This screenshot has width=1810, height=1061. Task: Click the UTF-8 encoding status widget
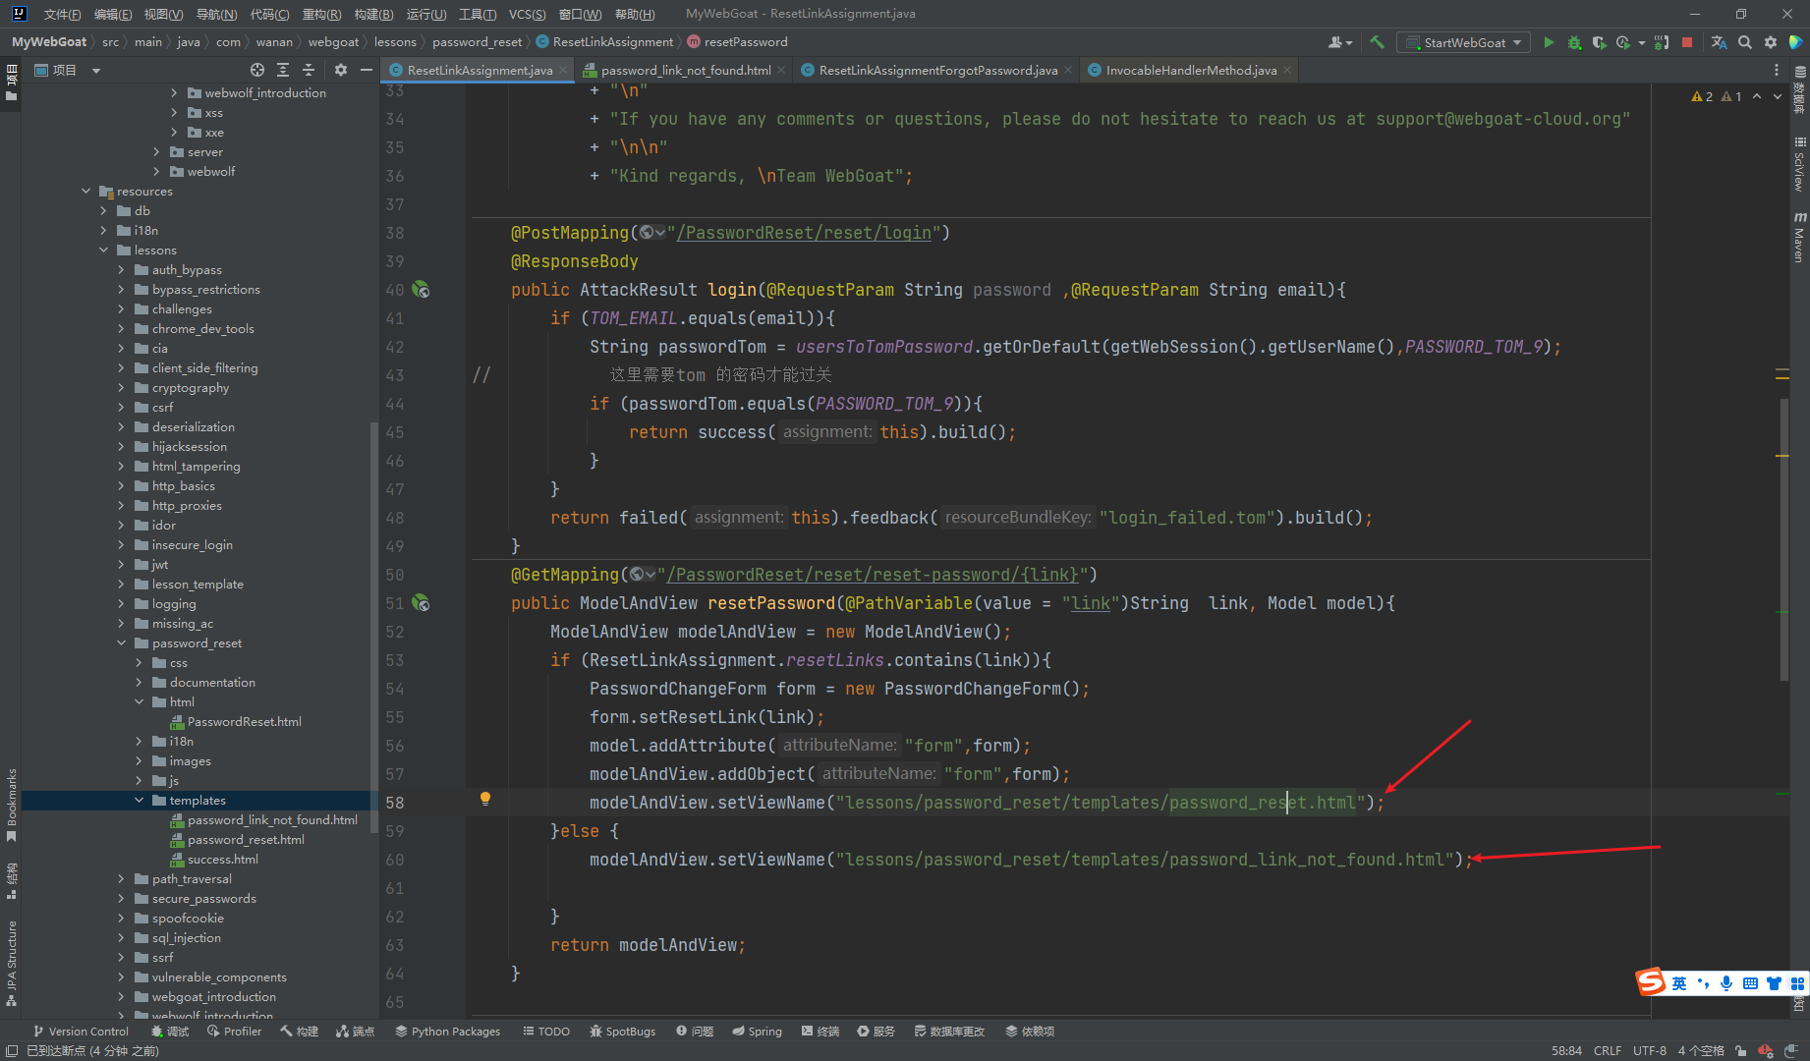point(1650,1051)
